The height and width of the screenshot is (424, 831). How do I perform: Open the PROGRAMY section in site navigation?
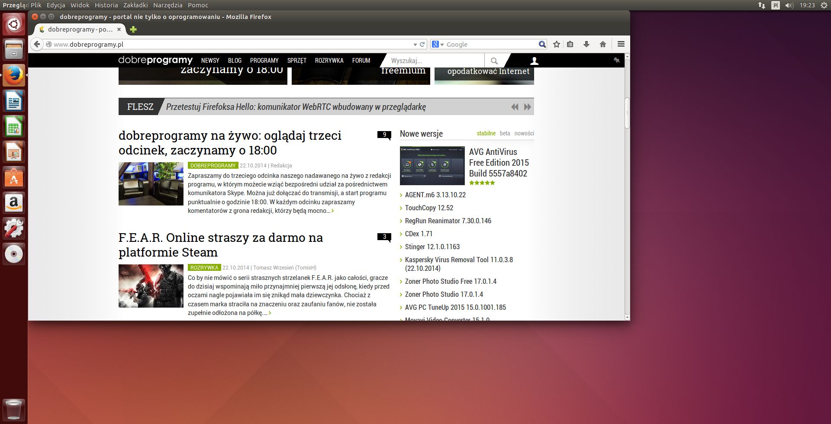[264, 61]
